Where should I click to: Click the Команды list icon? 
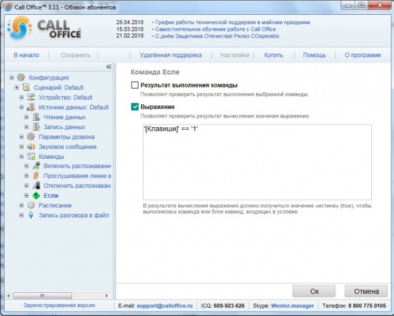click(31, 156)
